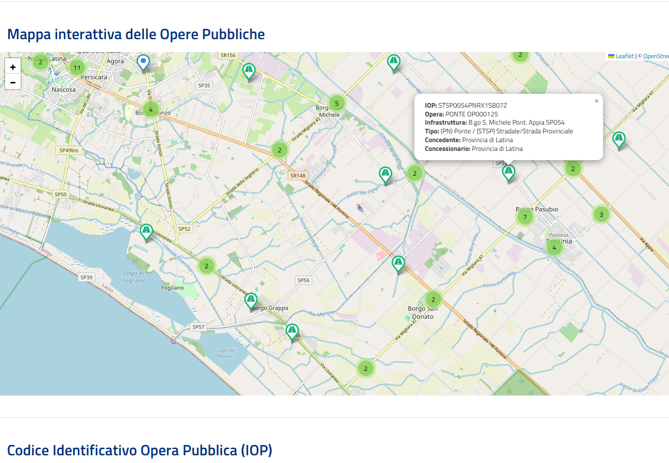Click the SP56 road label on map

[x=304, y=280]
